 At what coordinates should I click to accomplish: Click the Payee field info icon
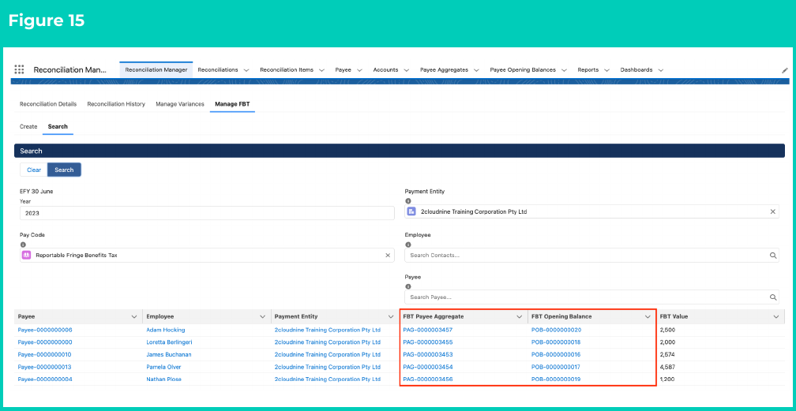point(408,286)
